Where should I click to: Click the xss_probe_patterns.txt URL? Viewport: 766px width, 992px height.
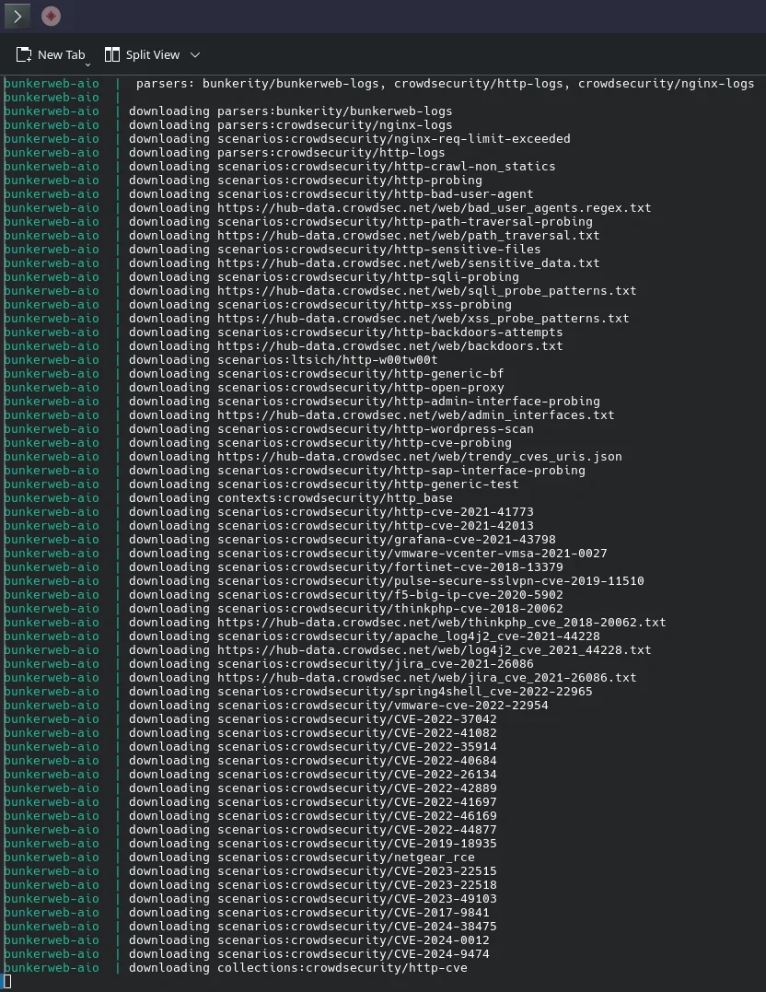click(423, 319)
